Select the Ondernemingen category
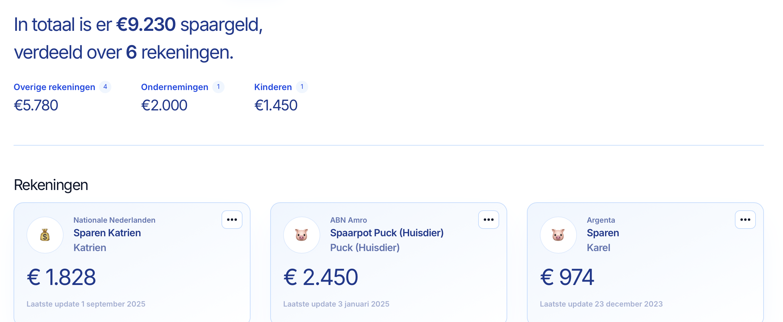 [x=175, y=87]
